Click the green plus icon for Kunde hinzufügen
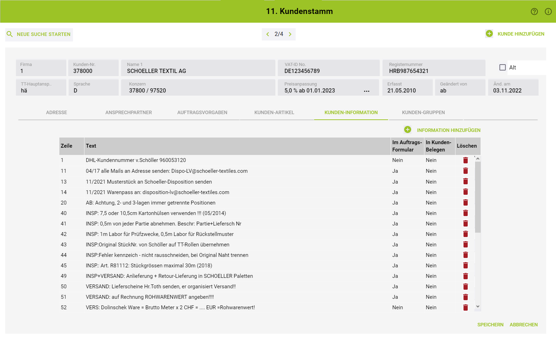Viewport: 556px width, 341px height. coord(489,34)
